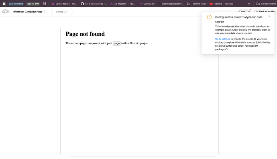Open the plasmicapp/plasmic GitHub bookmark
Screen dimensions: 277x159
pyautogui.click(x=171, y=4)
